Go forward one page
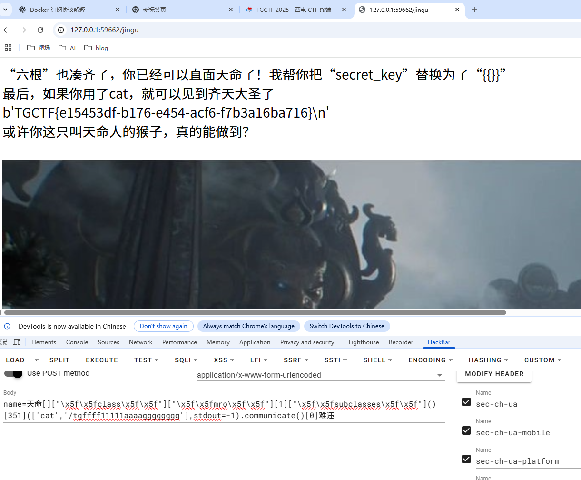This screenshot has height=480, width=581. pyautogui.click(x=23, y=30)
